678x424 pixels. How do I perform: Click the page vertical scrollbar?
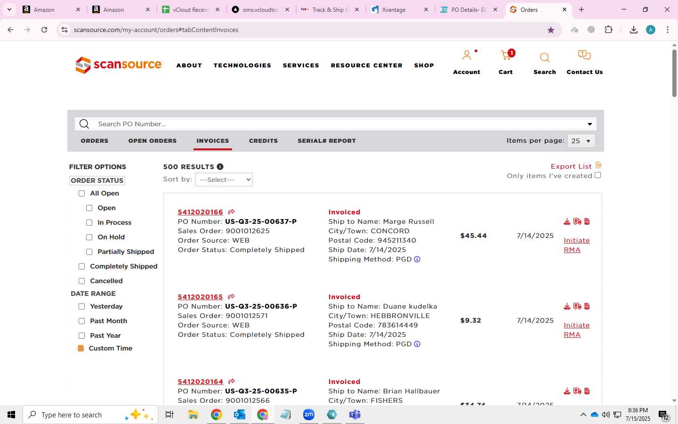coord(674,73)
